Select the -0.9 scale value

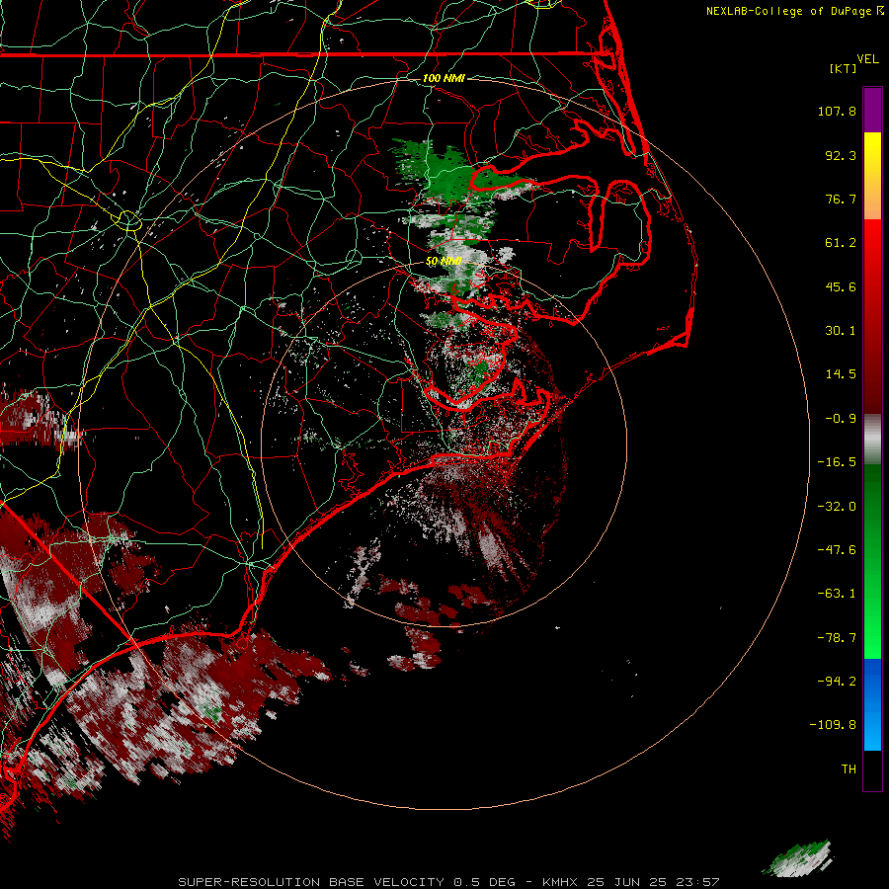point(841,419)
